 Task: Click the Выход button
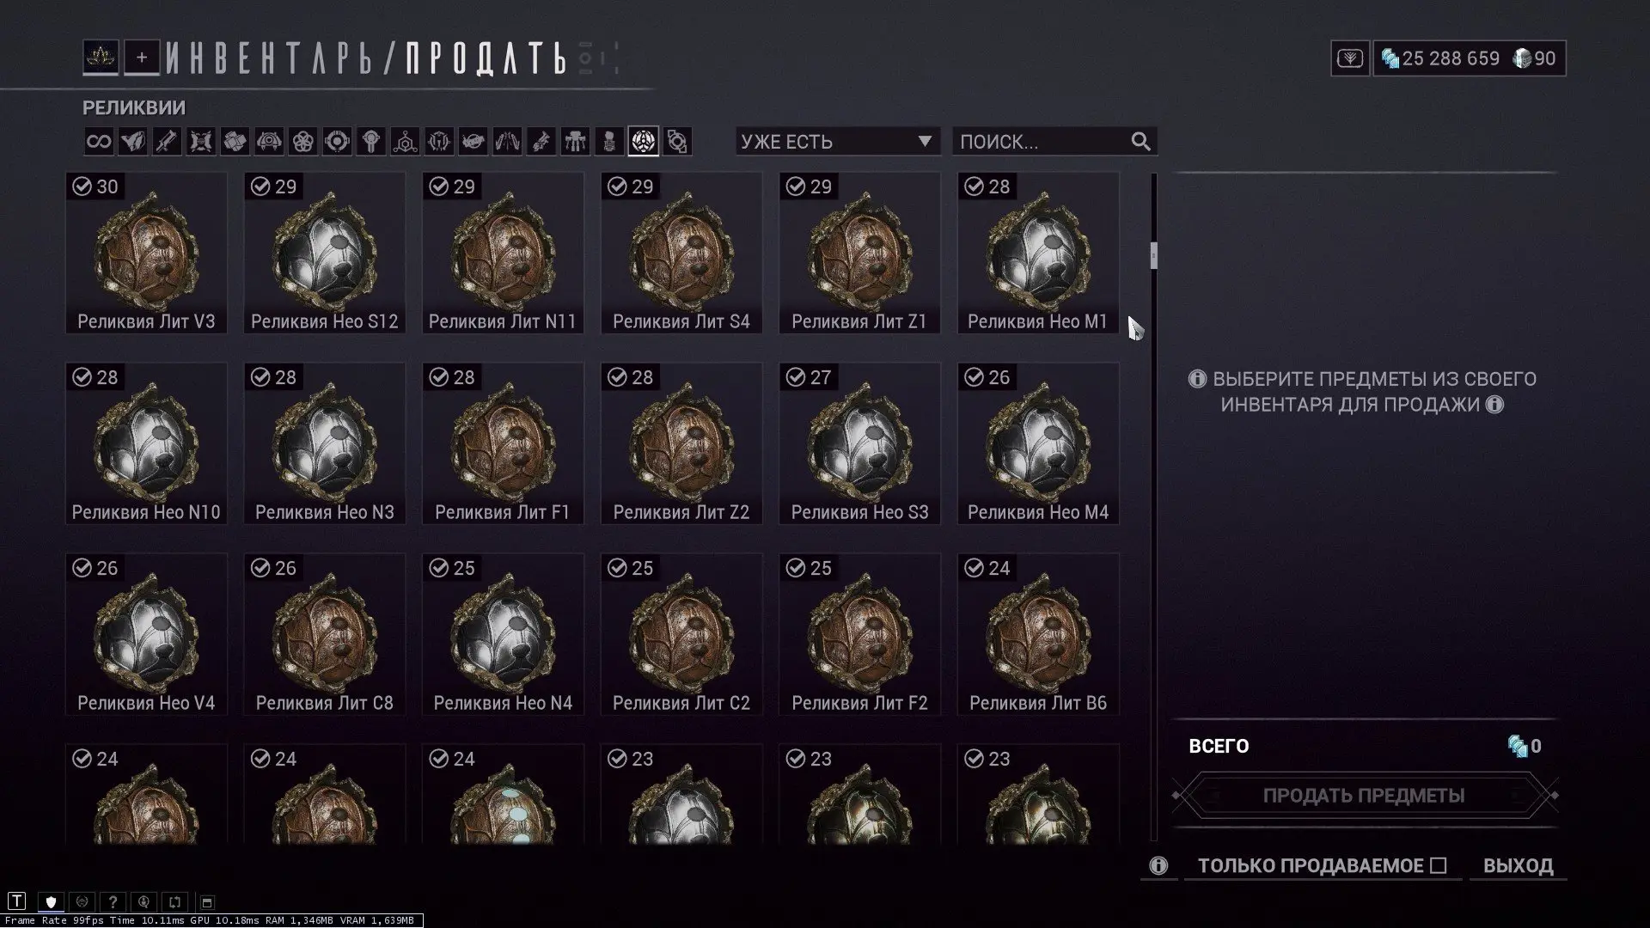pos(1518,865)
